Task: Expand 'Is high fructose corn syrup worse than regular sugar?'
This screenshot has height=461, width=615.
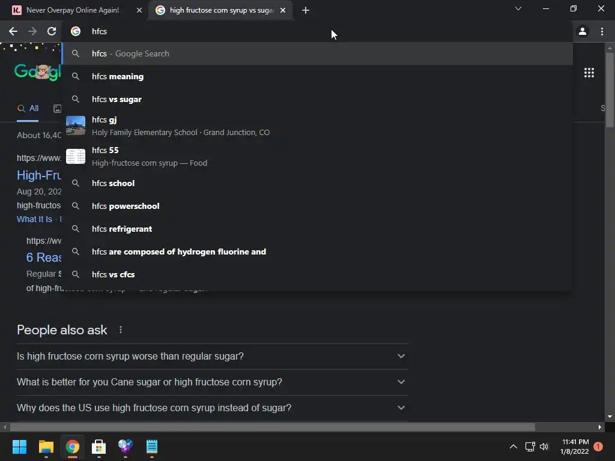Action: [212, 357]
